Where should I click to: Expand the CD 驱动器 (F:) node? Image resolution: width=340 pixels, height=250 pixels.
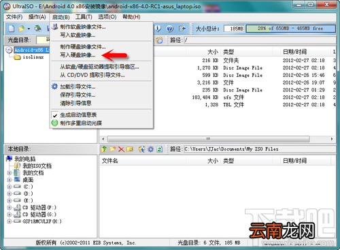10,208
